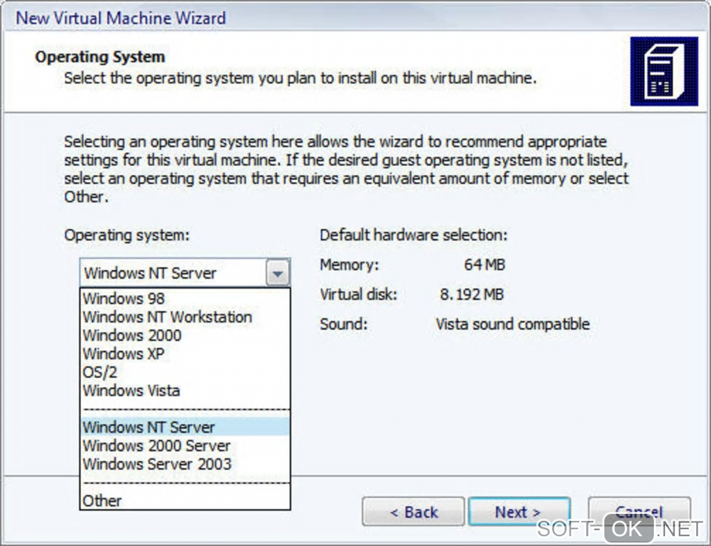Image resolution: width=711 pixels, height=546 pixels.
Task: Click the server computer icon in the wizard header
Action: 663,71
